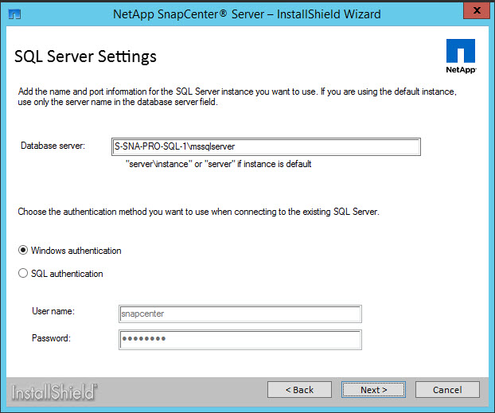Cancel the SnapCenter Server setup

(447, 390)
